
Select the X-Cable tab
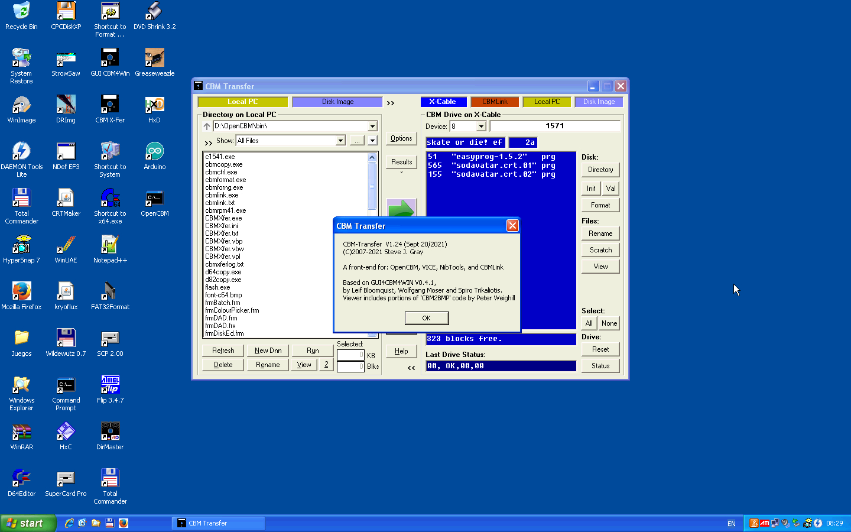(x=443, y=102)
